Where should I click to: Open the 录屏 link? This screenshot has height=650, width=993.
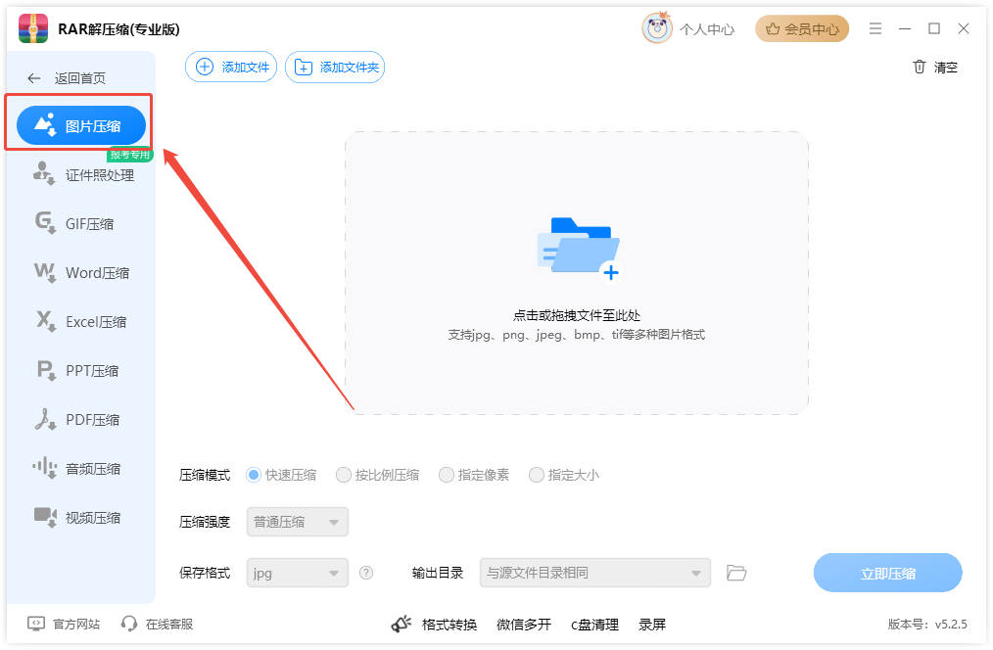point(651,625)
